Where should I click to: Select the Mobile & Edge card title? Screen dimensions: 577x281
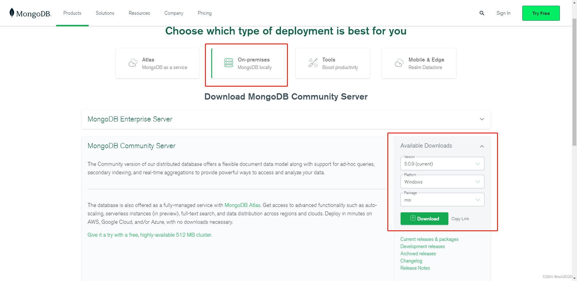pos(426,60)
